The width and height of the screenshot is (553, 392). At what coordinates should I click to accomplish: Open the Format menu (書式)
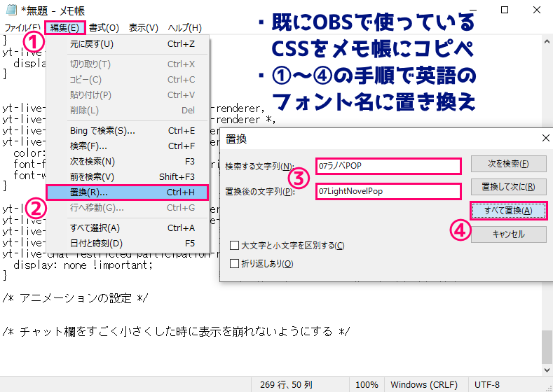(x=104, y=27)
